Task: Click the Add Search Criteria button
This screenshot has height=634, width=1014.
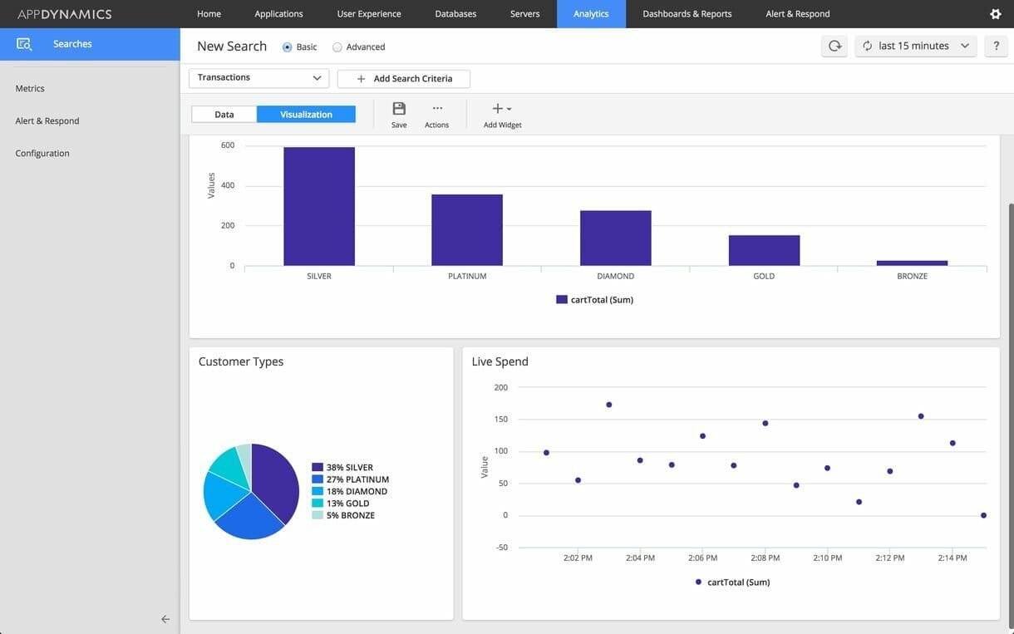Action: point(404,79)
